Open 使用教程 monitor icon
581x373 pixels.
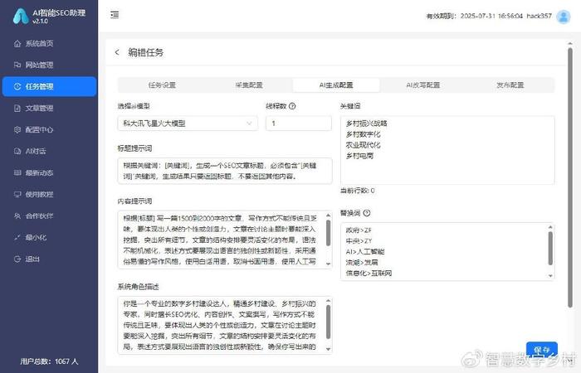17,194
